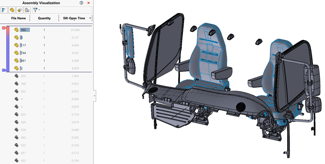
Task: Click the grouped view toolbar icon
Action: (x=27, y=10)
